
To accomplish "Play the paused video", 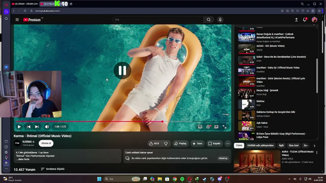I will tap(19, 127).
